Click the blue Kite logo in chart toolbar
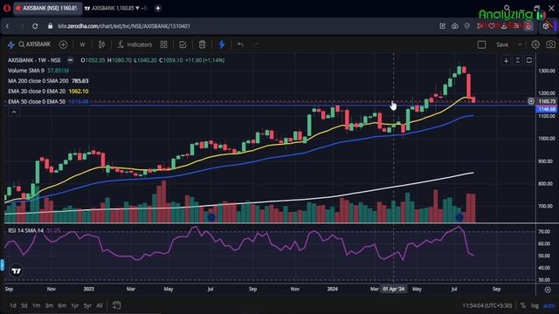 pyautogui.click(x=10, y=44)
